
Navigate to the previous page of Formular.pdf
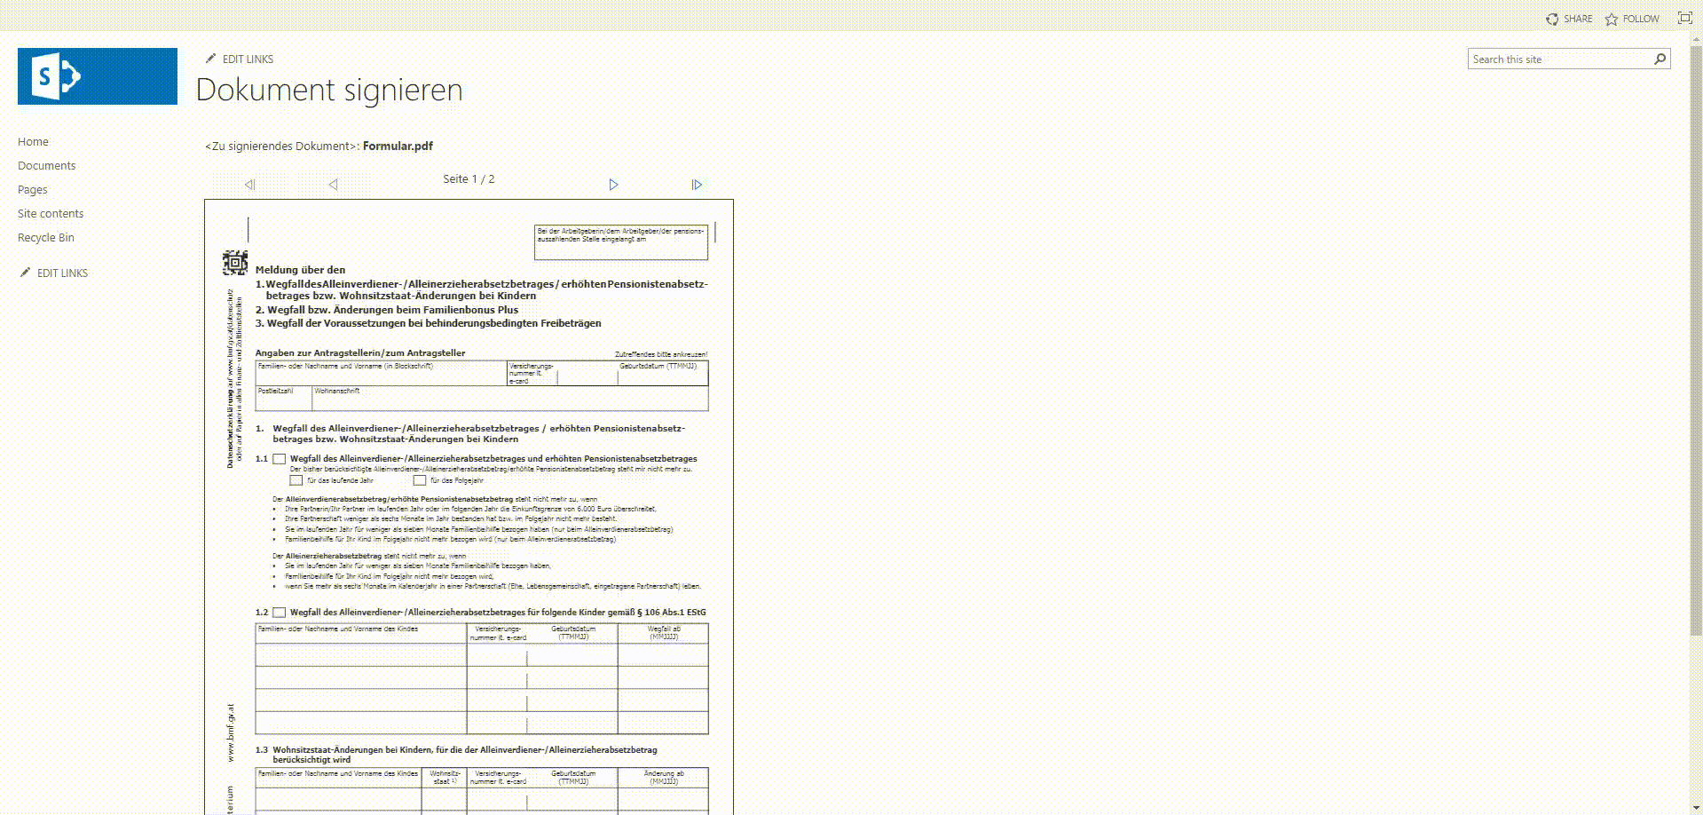(333, 184)
